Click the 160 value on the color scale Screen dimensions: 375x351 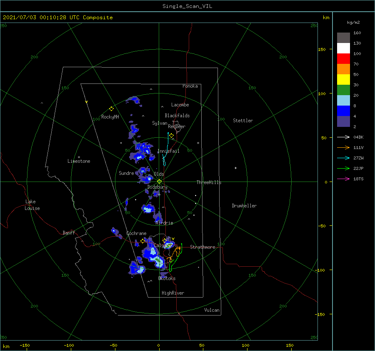click(x=357, y=33)
